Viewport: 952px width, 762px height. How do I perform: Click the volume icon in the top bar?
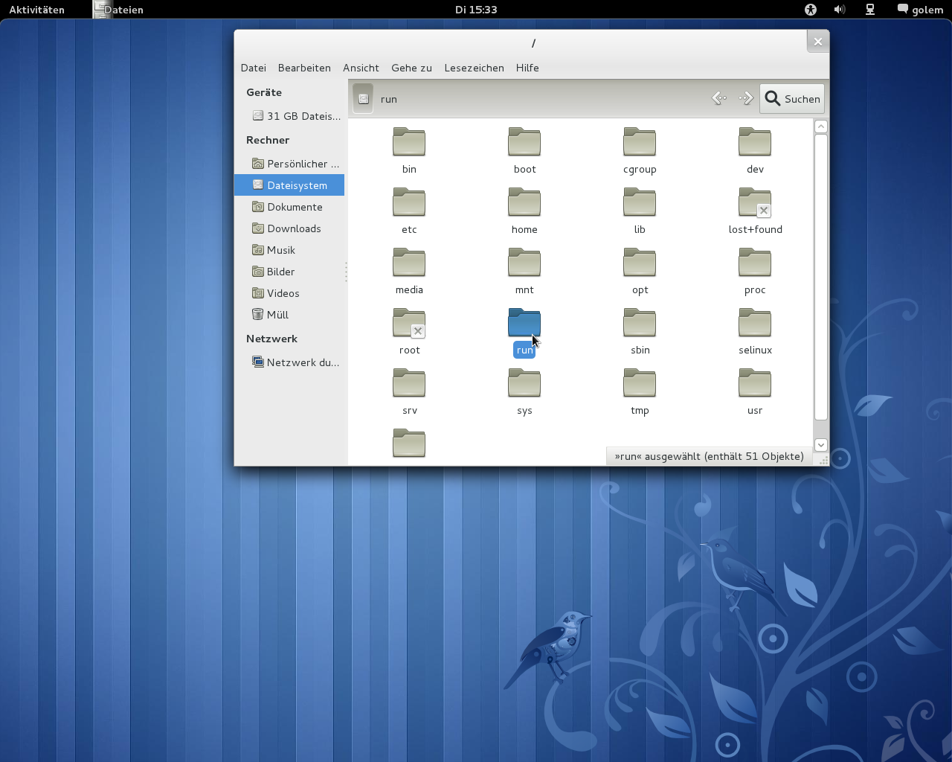click(841, 10)
